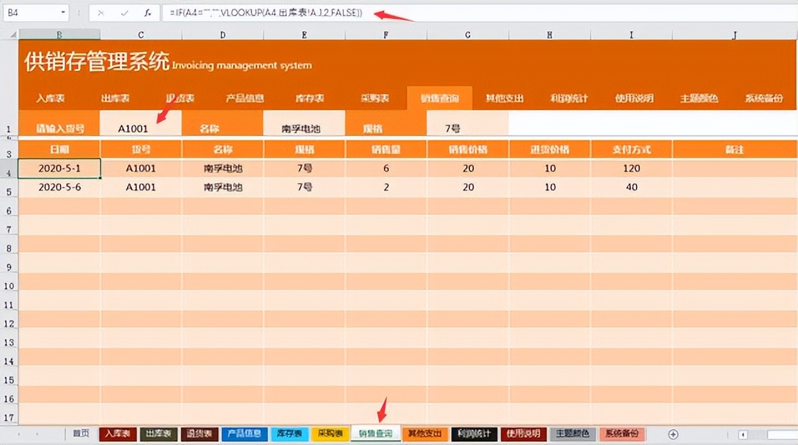The image size is (798, 445).
Task: Open 库存表 from the header navigation
Action: [310, 98]
